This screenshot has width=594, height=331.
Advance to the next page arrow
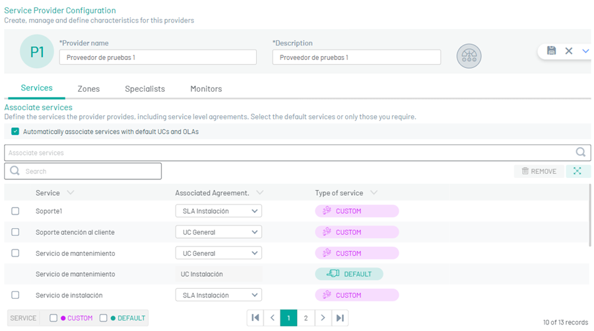323,318
